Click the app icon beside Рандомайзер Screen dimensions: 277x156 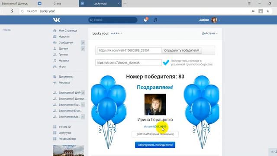coord(55,139)
